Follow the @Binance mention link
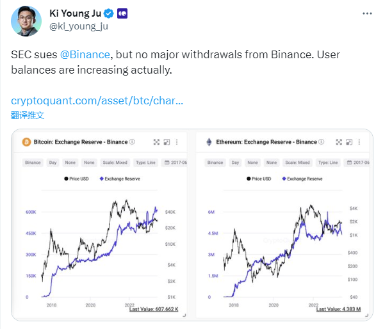 point(85,54)
